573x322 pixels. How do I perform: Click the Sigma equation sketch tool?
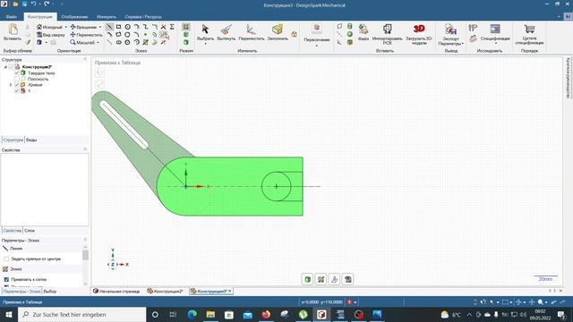coord(172,27)
